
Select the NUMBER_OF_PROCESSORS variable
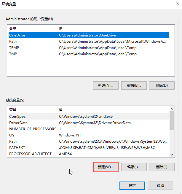[x=89, y=129]
